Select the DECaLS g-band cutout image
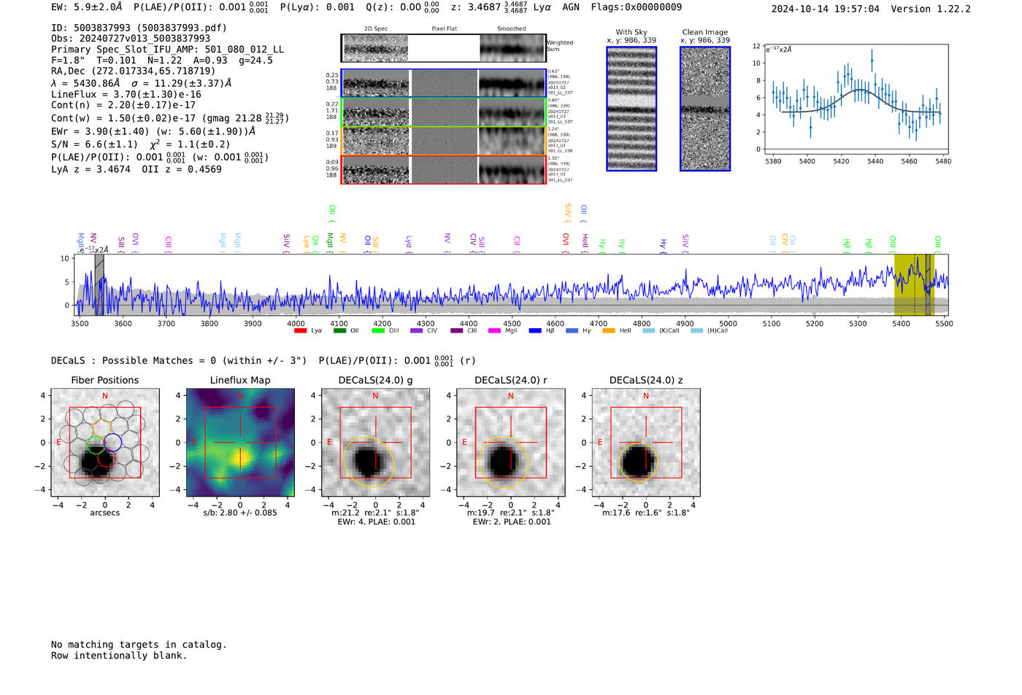 376,443
